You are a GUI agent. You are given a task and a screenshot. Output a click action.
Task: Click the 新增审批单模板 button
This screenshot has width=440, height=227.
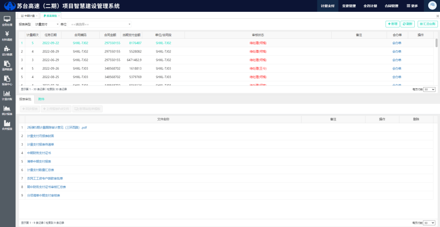(87, 109)
